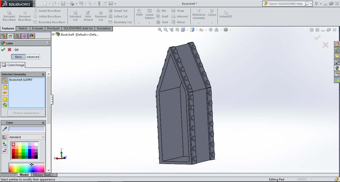
Task: Click the current color preview box
Action: (x=26, y=129)
